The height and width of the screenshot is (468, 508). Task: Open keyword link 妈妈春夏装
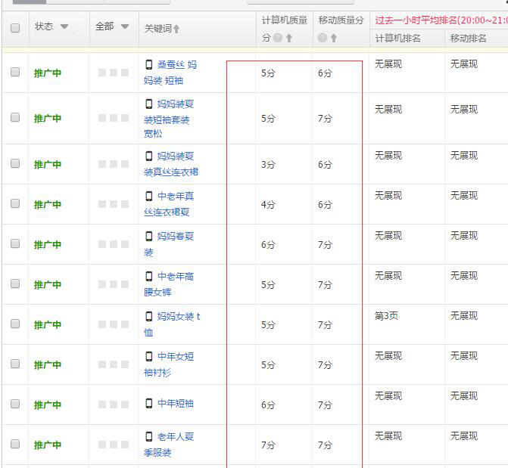[169, 244]
